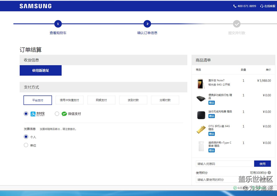
Task: Select the 支付宝 Alipay radio button
Action: pyautogui.click(x=26, y=114)
